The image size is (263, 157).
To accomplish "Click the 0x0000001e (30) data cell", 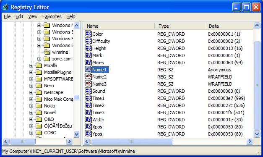I will point(225,120).
